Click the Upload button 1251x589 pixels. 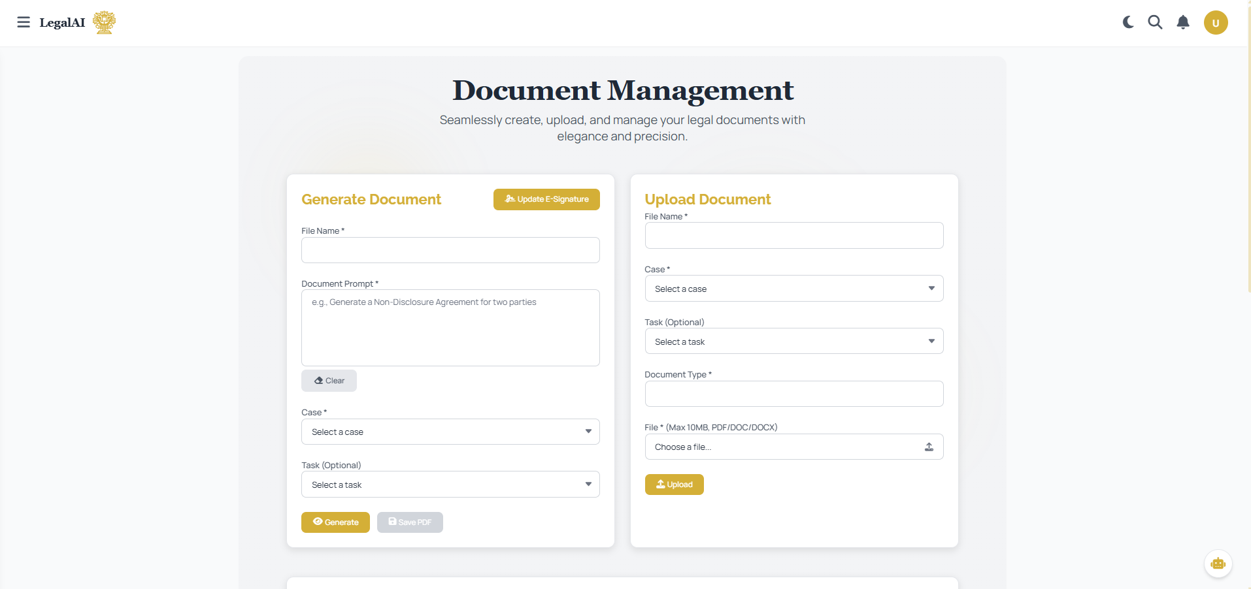(674, 485)
